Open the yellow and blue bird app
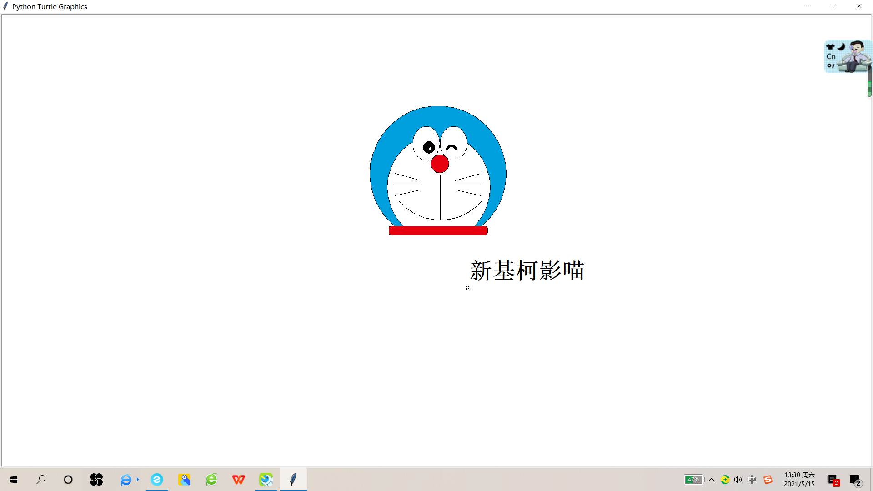The height and width of the screenshot is (491, 873). [184, 480]
